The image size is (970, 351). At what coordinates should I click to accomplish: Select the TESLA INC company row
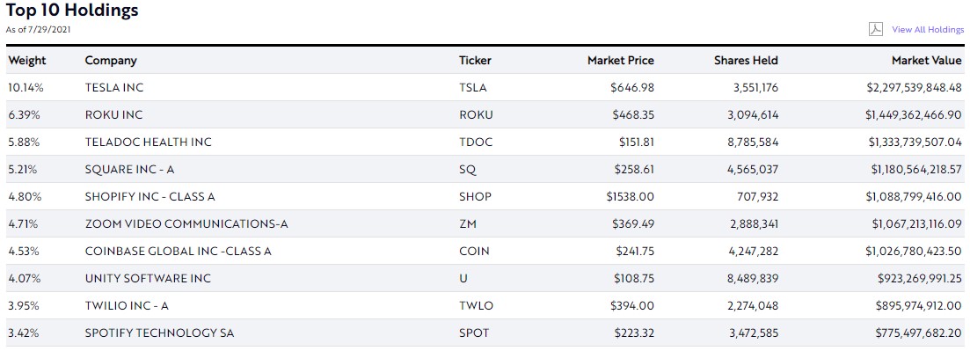click(485, 88)
